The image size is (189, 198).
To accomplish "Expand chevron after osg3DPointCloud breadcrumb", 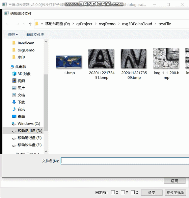I will [155, 24].
